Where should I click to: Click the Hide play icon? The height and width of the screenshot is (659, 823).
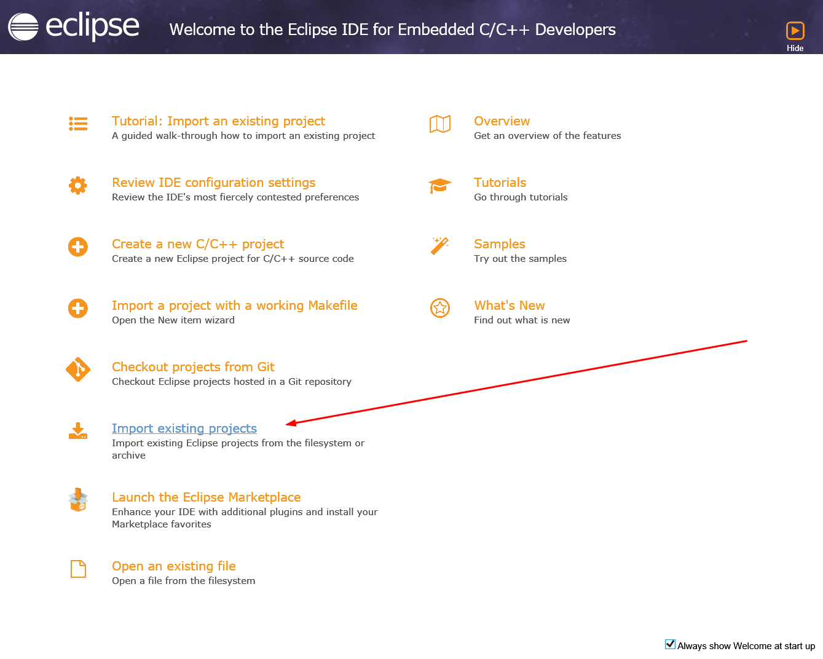pyautogui.click(x=795, y=31)
